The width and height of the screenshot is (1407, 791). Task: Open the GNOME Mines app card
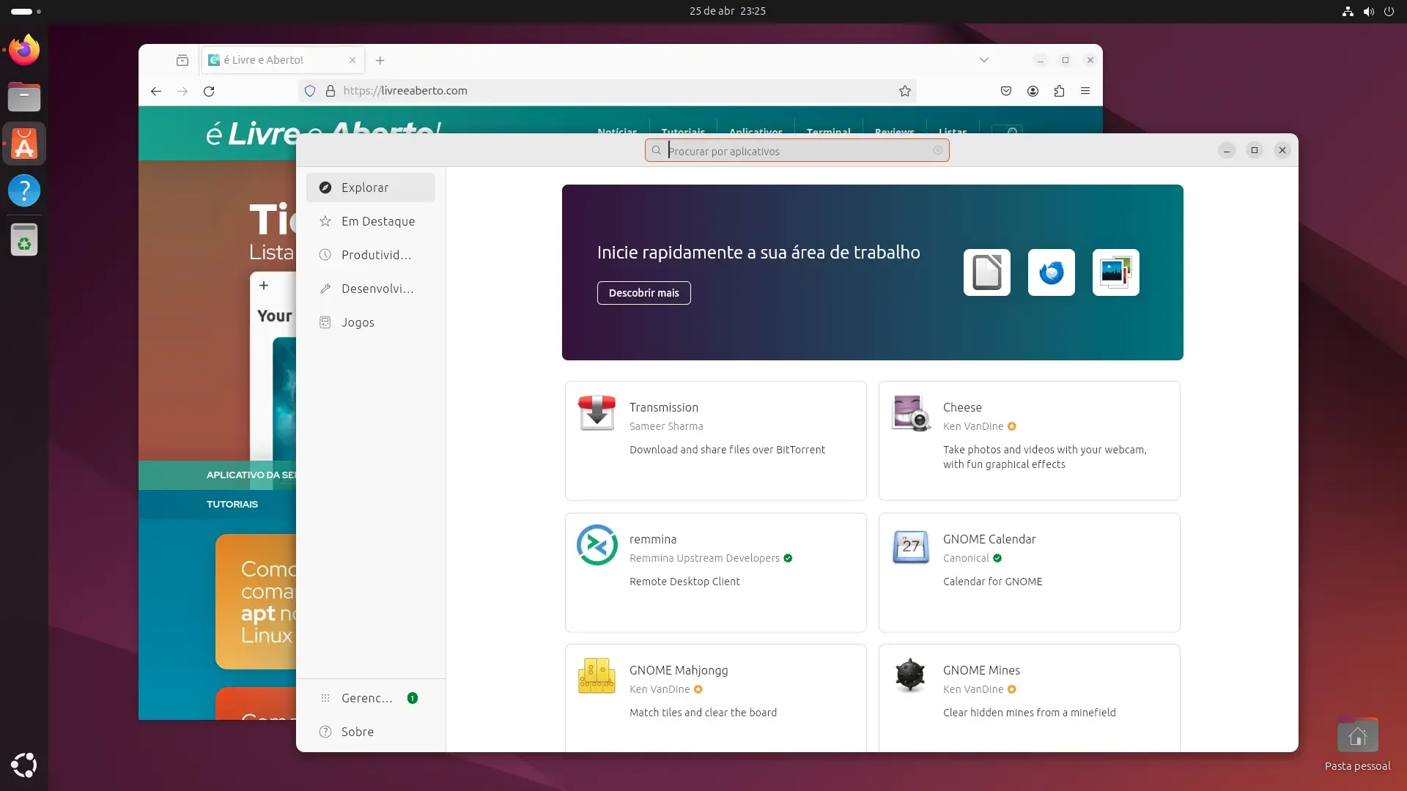point(1030,698)
